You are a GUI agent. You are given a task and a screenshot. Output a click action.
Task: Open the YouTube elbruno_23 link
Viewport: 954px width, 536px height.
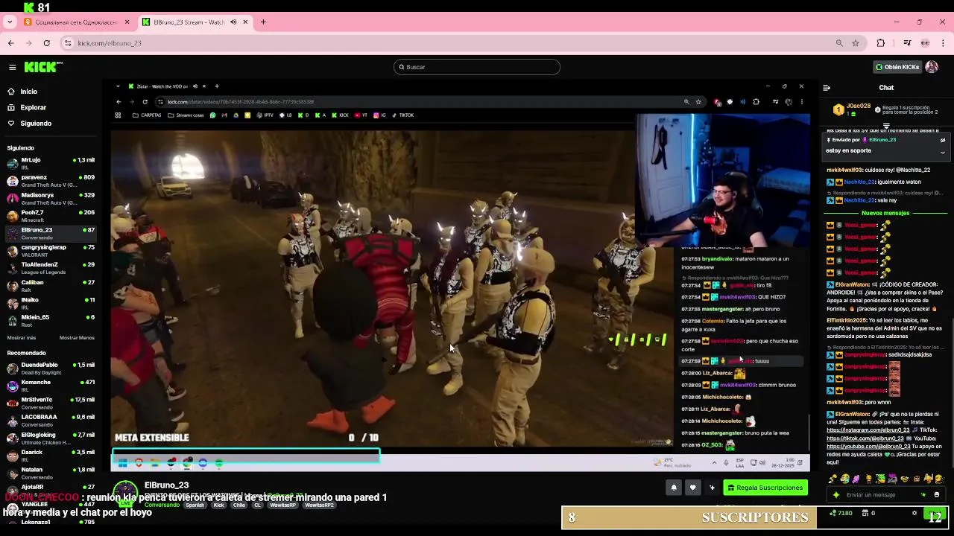click(x=868, y=447)
